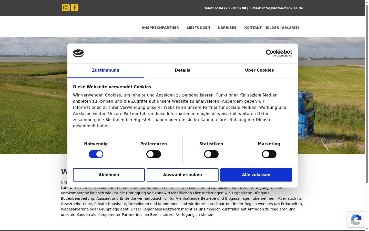Click the Notwendig label
The height and width of the screenshot is (231, 369).
(96, 144)
